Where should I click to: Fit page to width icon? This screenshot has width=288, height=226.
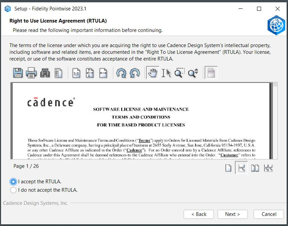103,73
